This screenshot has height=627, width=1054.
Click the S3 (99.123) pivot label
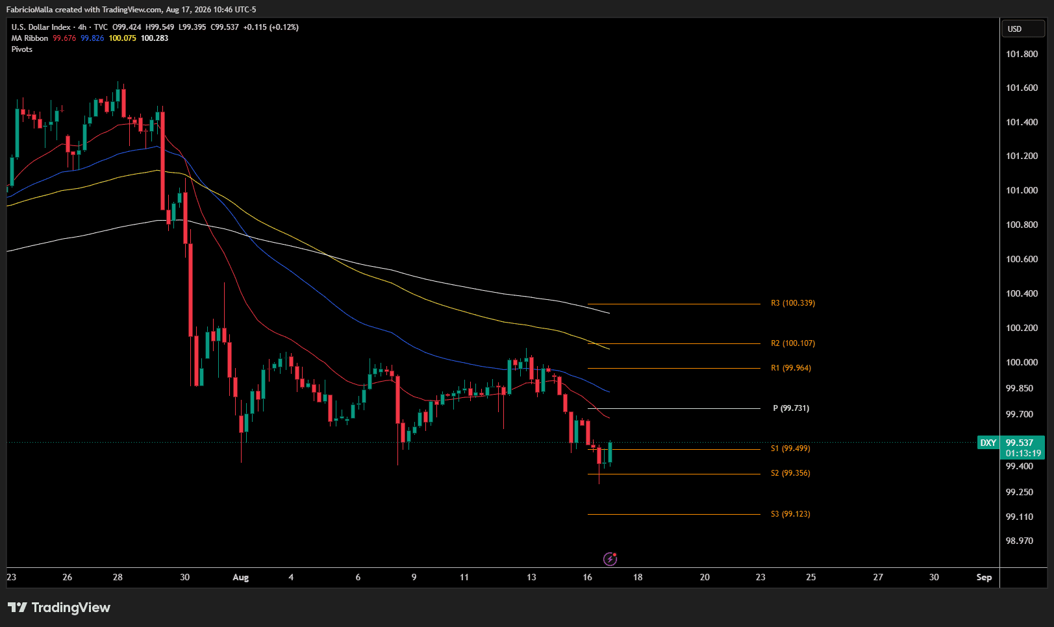click(790, 514)
